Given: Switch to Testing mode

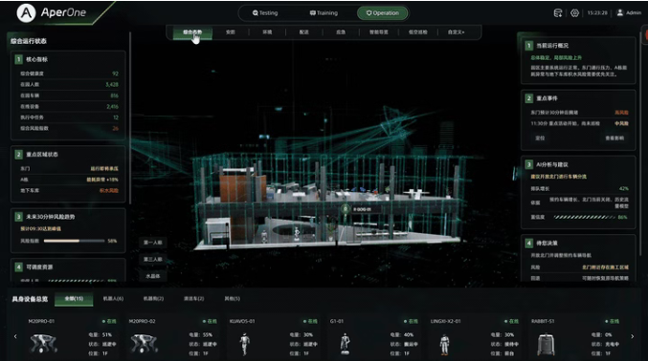Looking at the screenshot, I should pyautogui.click(x=265, y=13).
